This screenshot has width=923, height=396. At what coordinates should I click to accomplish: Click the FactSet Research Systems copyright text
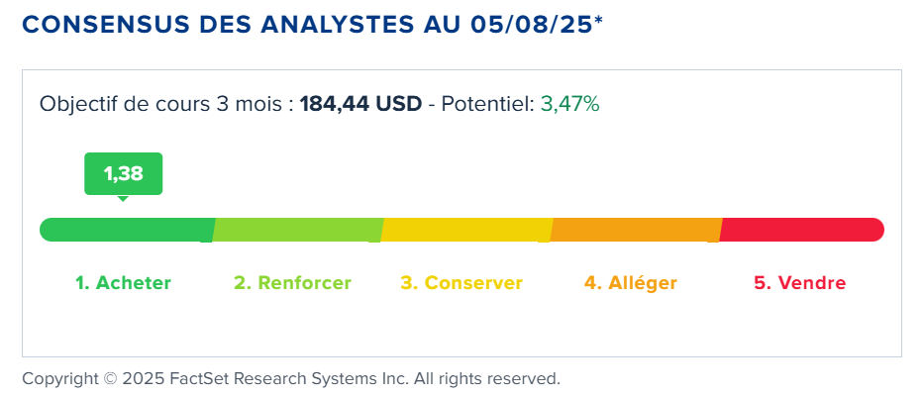point(291,378)
